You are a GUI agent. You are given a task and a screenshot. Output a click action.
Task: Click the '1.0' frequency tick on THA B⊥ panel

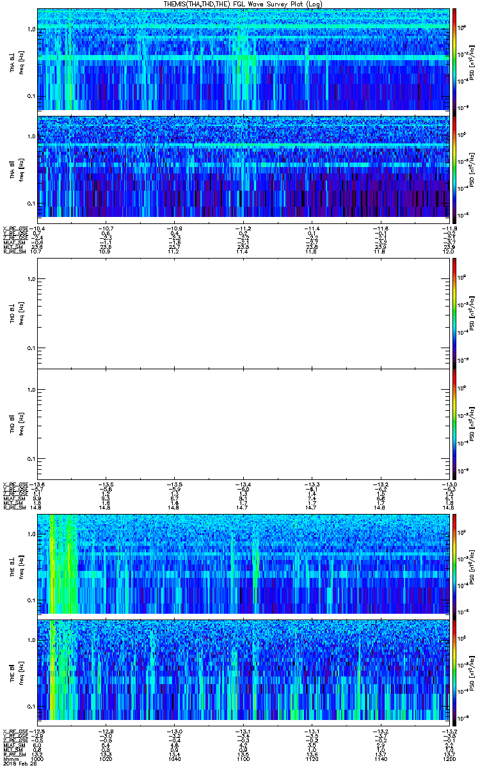coord(31,29)
